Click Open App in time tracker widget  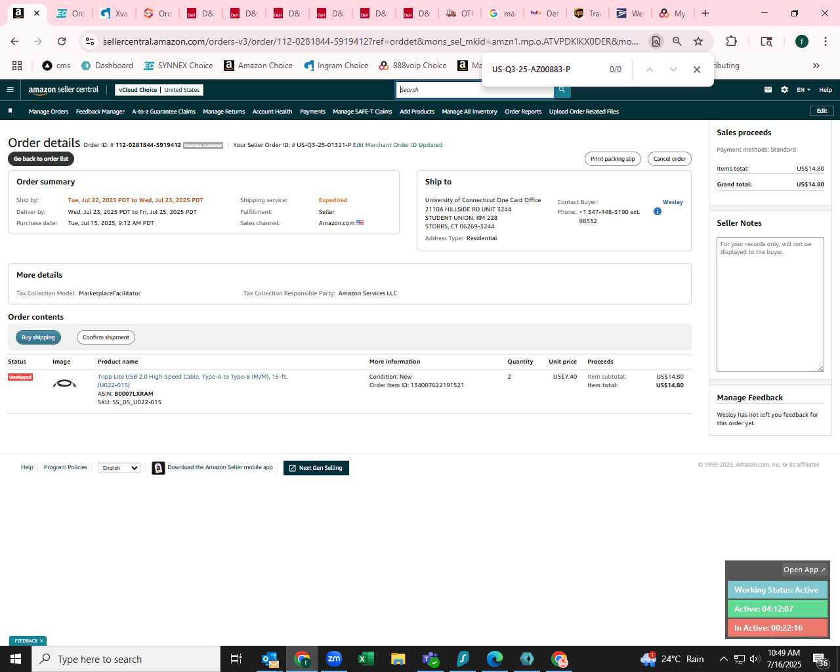805,570
